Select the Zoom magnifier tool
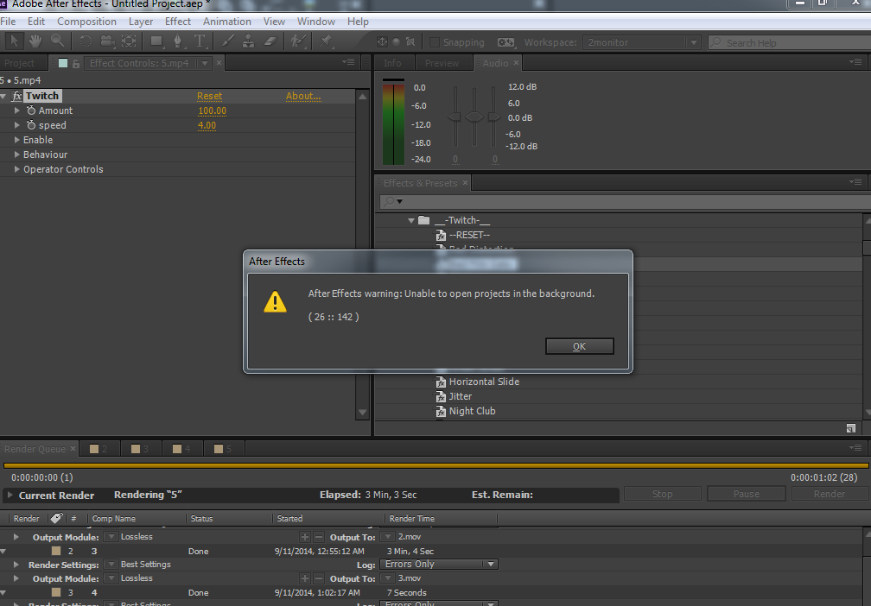Image resolution: width=871 pixels, height=606 pixels. 57,41
